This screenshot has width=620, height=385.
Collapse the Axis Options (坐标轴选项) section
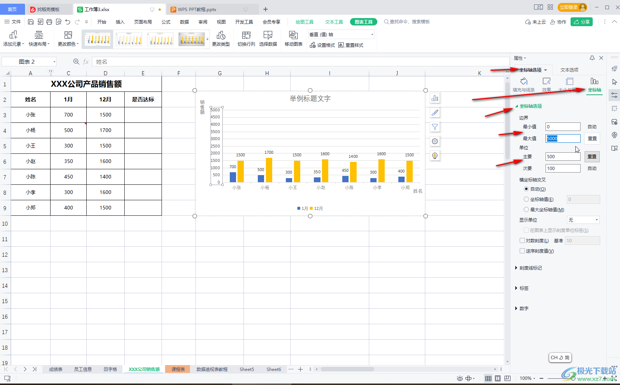click(x=517, y=106)
